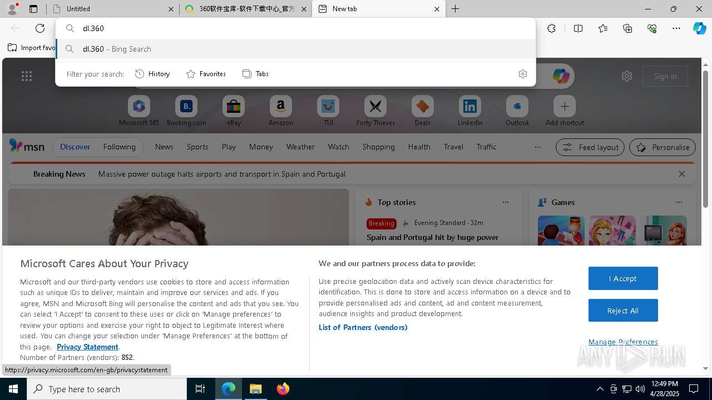Open the Privacy Statement link
The width and height of the screenshot is (712, 400).
(87, 347)
